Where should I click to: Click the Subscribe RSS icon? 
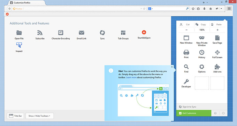(x=40, y=33)
